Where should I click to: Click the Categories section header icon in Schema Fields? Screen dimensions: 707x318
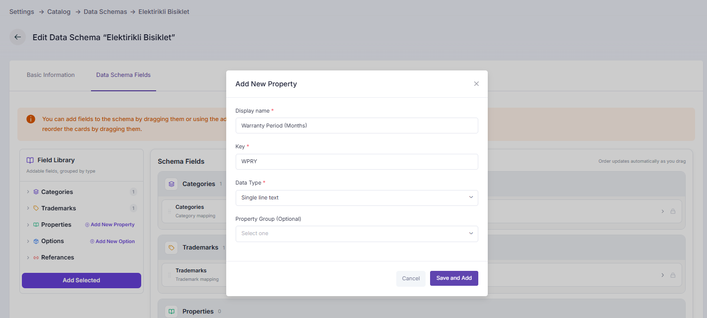pyautogui.click(x=172, y=184)
